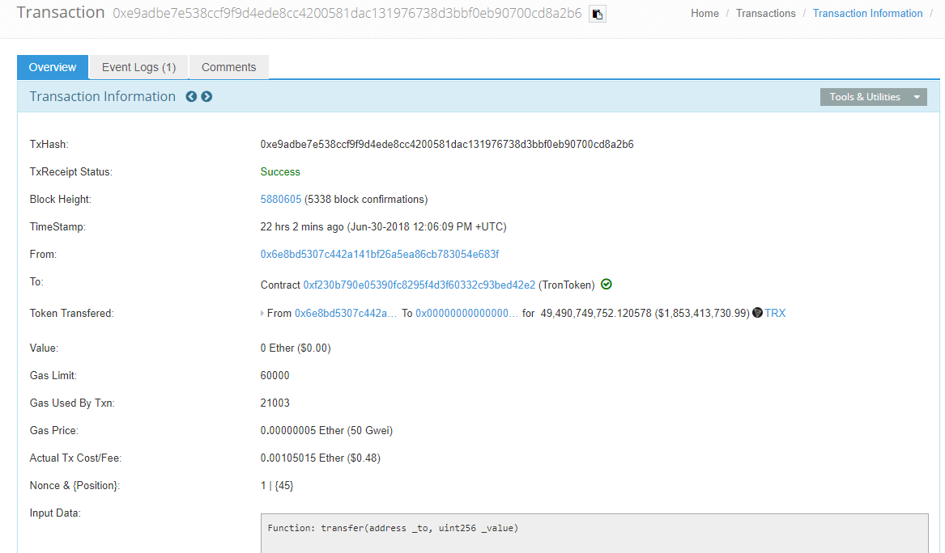Viewport: 945px width, 553px height.
Task: Open block 5880605 details
Action: coord(279,199)
